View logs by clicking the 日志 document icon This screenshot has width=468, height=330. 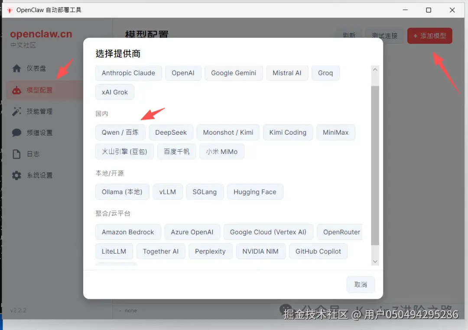[16, 154]
